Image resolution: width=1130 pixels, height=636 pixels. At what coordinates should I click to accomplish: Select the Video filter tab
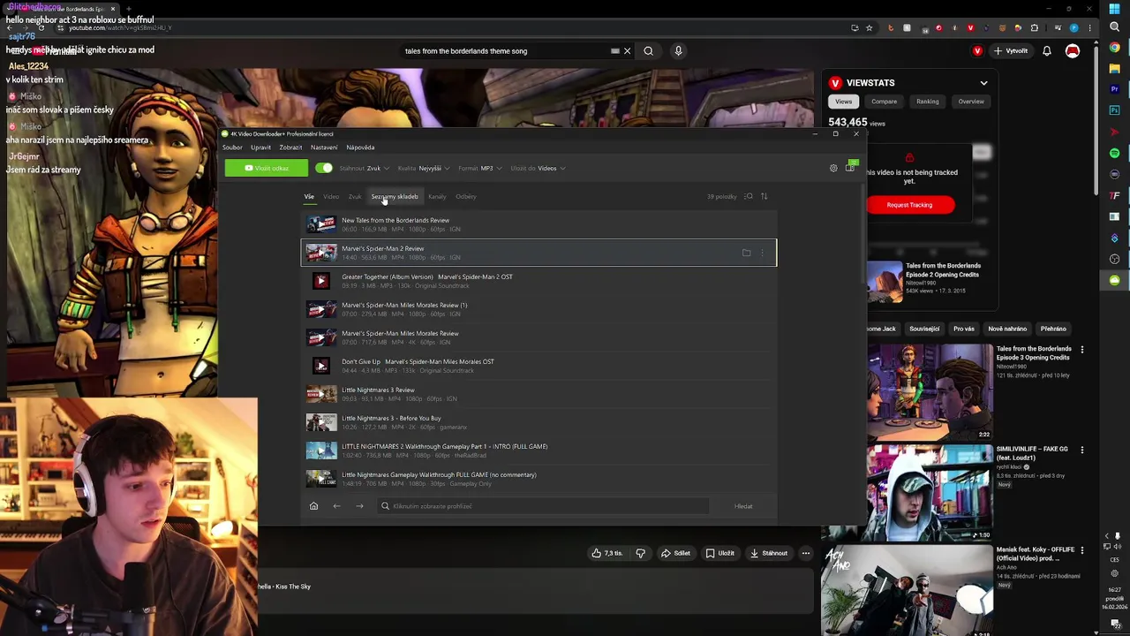click(x=331, y=196)
